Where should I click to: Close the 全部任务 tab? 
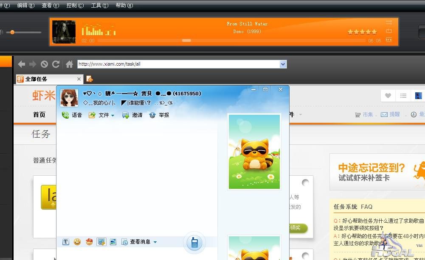pos(79,79)
